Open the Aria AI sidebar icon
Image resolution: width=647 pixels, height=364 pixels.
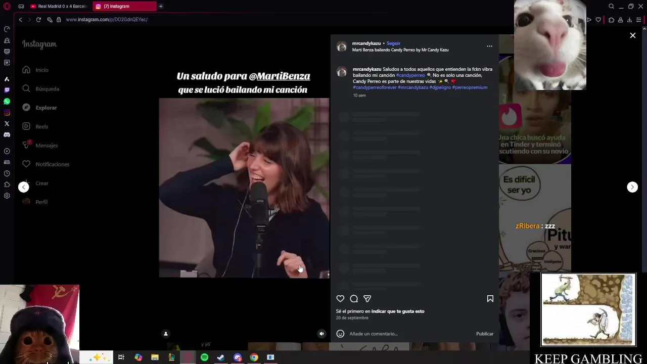[7, 79]
